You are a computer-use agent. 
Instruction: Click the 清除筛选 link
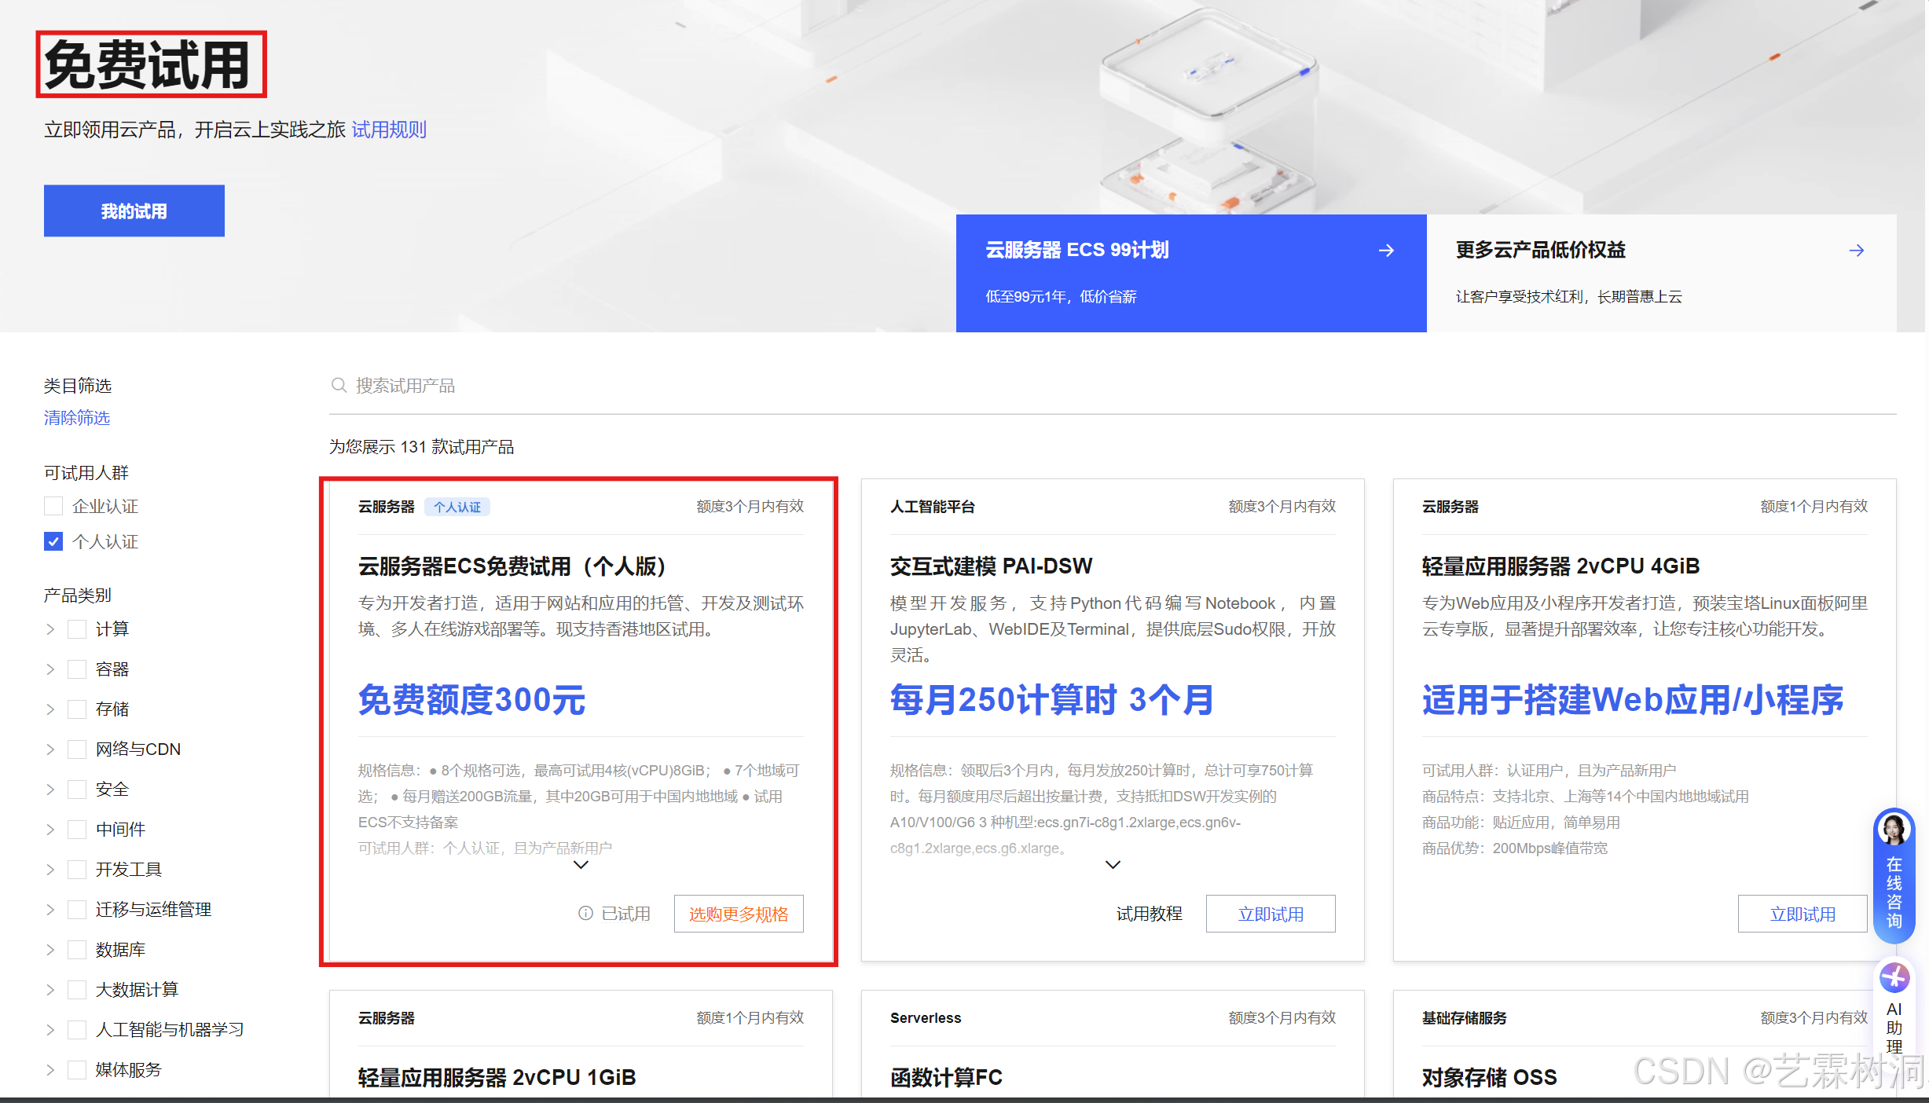(x=77, y=417)
